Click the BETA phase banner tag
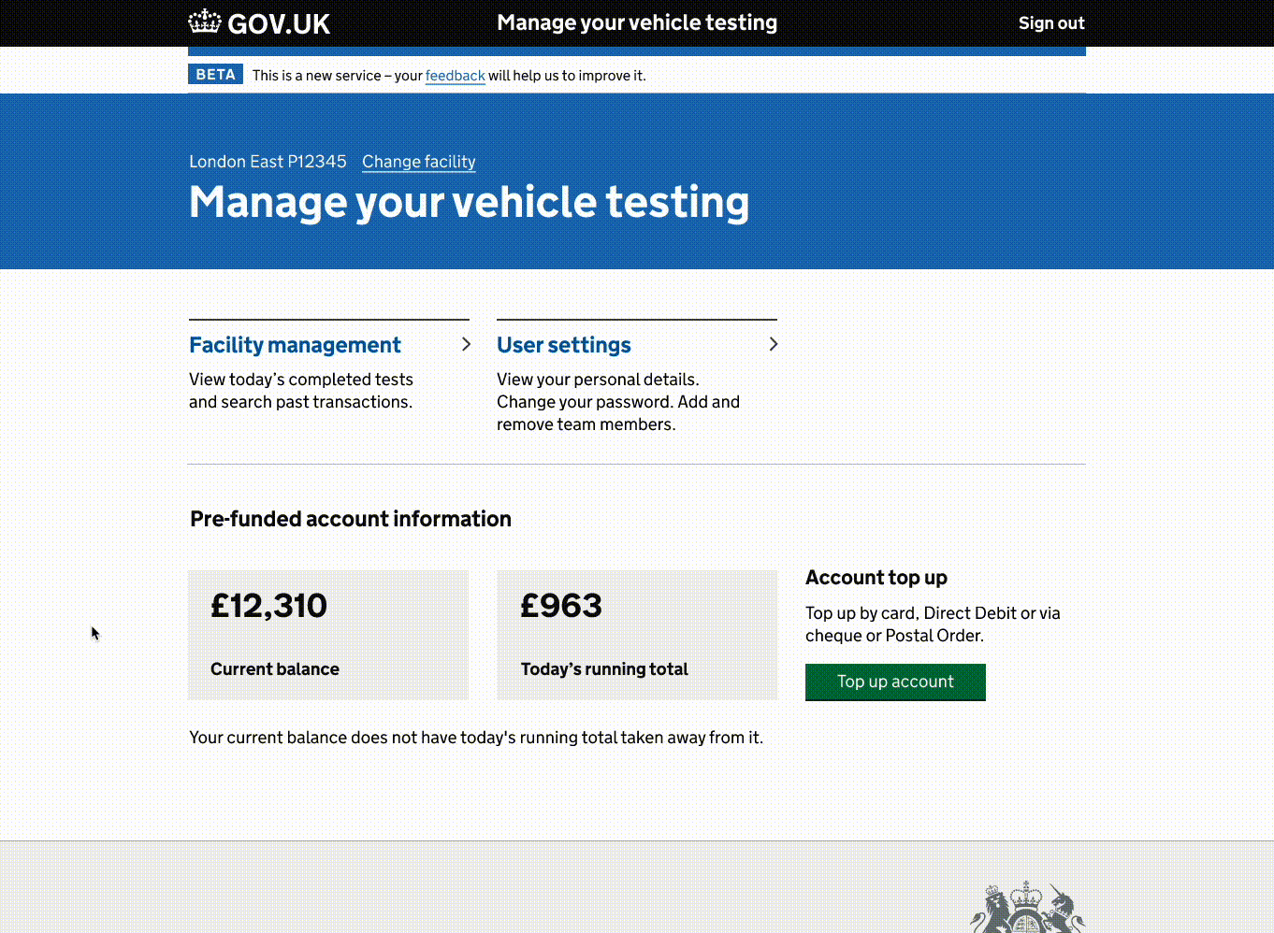1274x933 pixels. (x=215, y=74)
